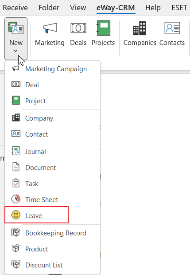Click the Contact item icon
Screen dimensions: 190x275
coord(16,133)
